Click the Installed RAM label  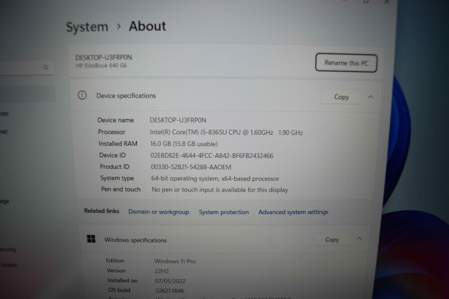118,143
